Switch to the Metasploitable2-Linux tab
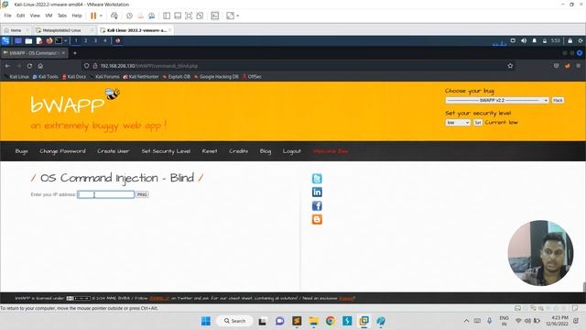This screenshot has height=330, width=586. pos(61,30)
